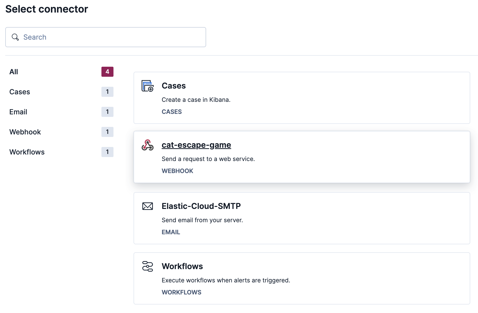Click text 'Send email from your server.'

click(202, 220)
